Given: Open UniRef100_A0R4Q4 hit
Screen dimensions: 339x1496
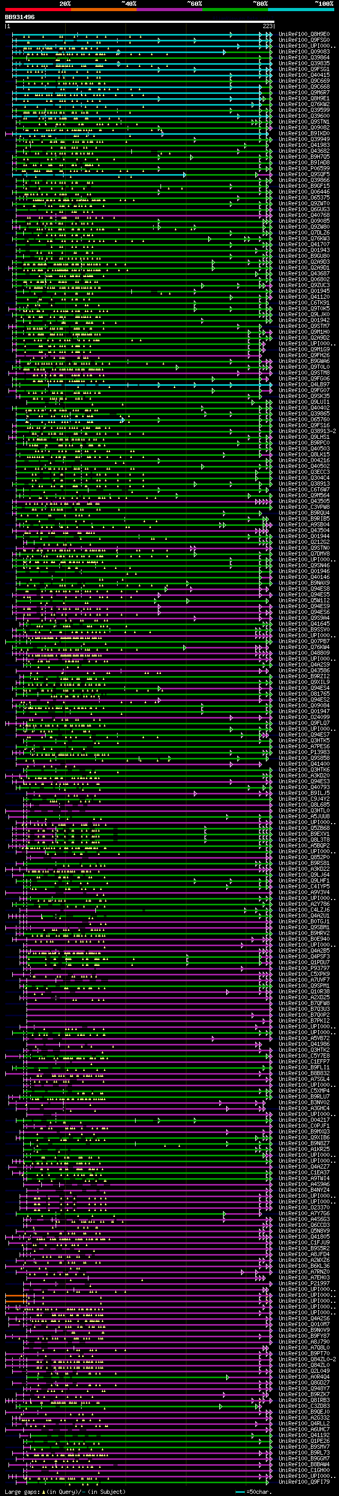Looking at the screenshot, I should pos(304,1377).
